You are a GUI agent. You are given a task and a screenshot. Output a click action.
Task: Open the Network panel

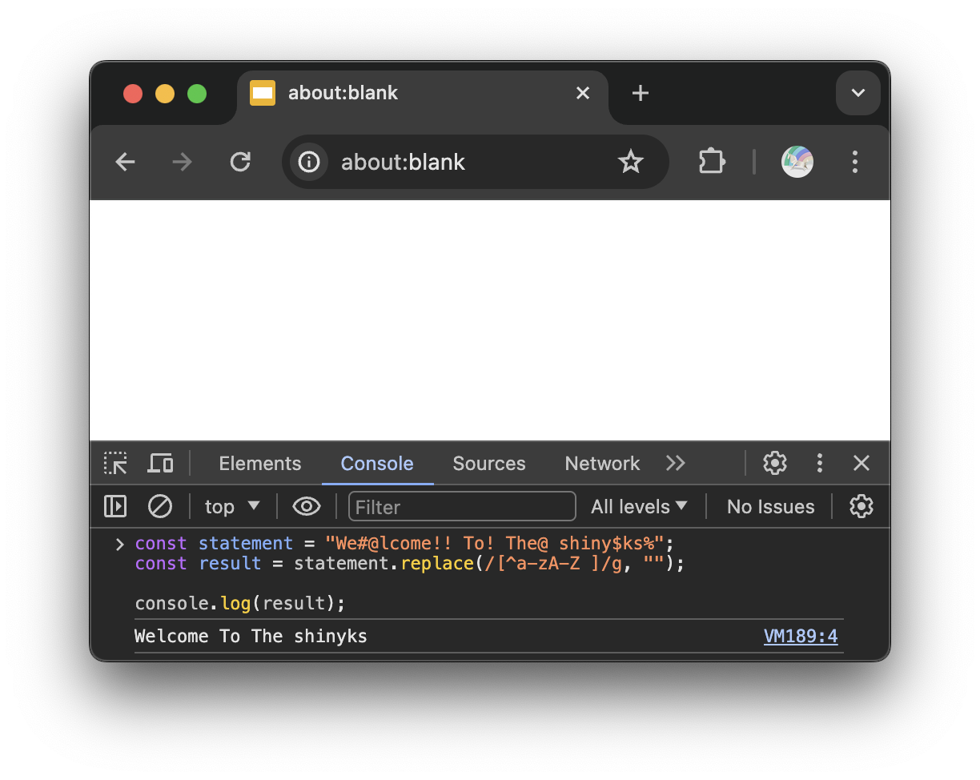(x=602, y=464)
